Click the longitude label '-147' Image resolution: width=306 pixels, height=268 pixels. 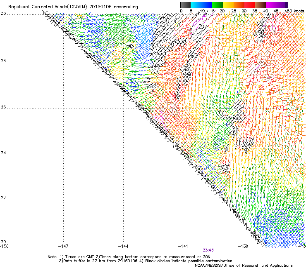point(63,246)
